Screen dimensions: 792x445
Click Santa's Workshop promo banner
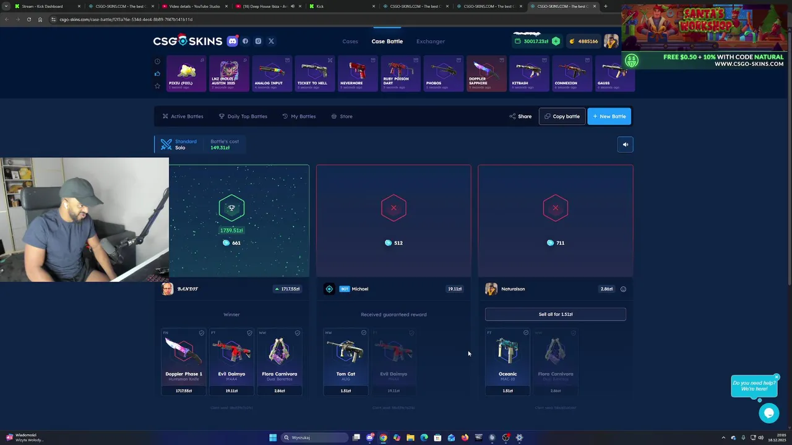(705, 27)
